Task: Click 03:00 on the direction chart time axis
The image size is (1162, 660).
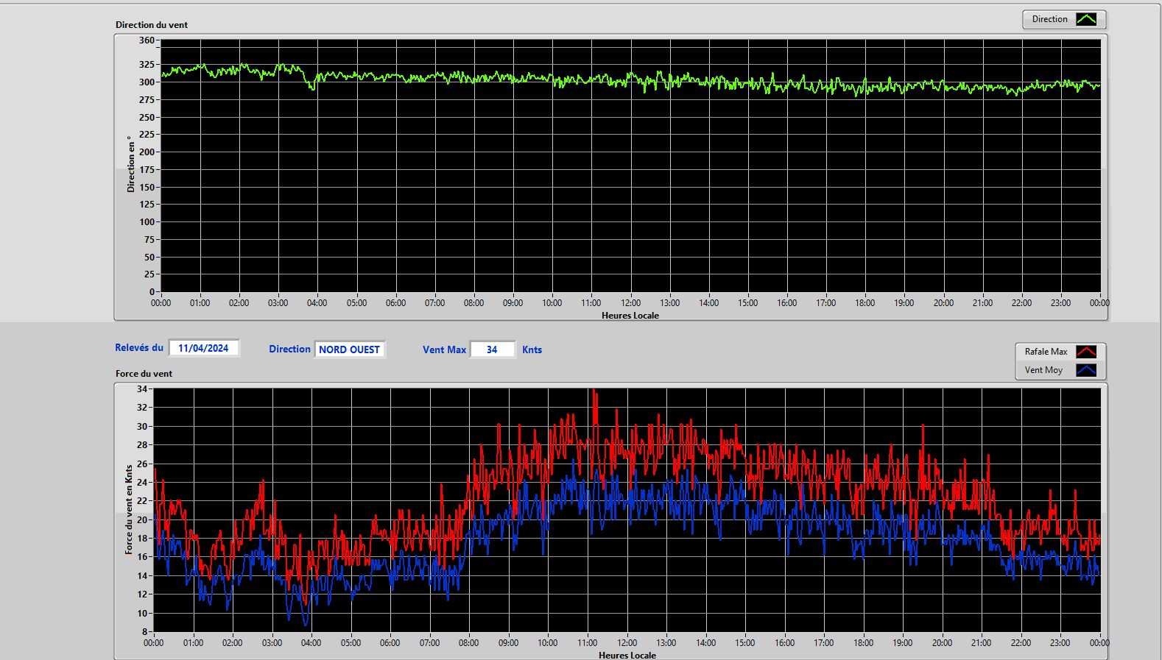Action: coord(278,303)
